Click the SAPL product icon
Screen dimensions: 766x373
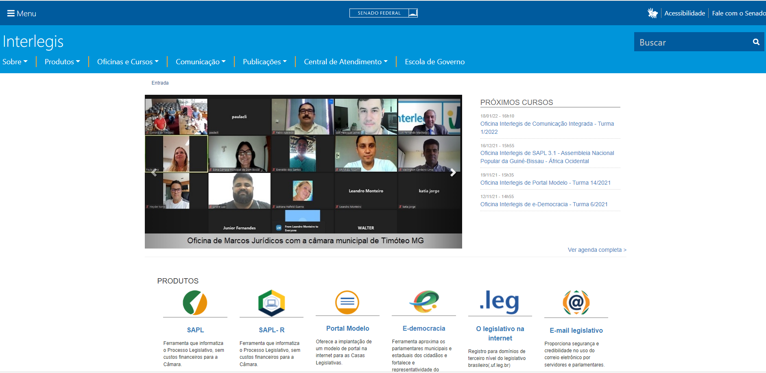click(x=195, y=303)
